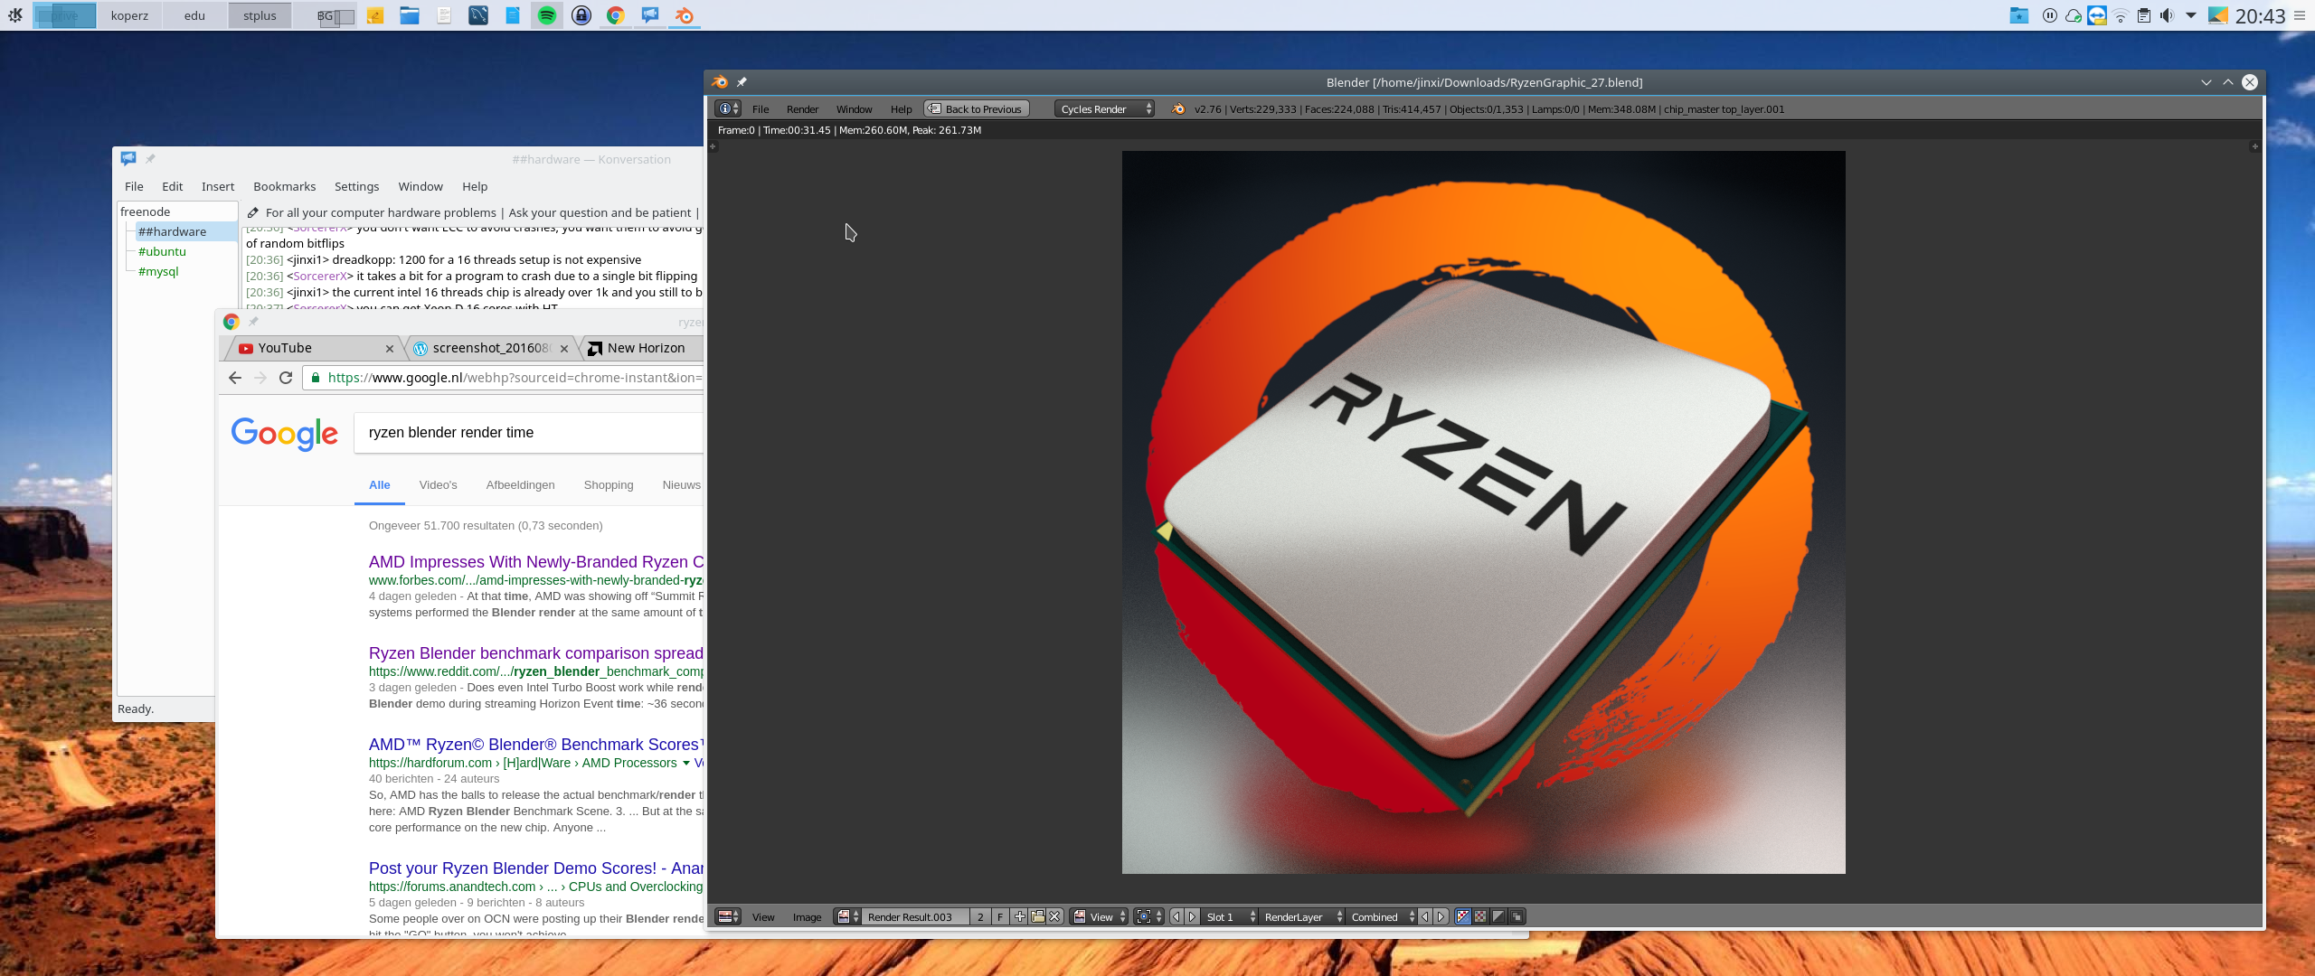Click the Chrome icon in the top panel
This screenshot has width=2315, height=976.
pos(616,15)
